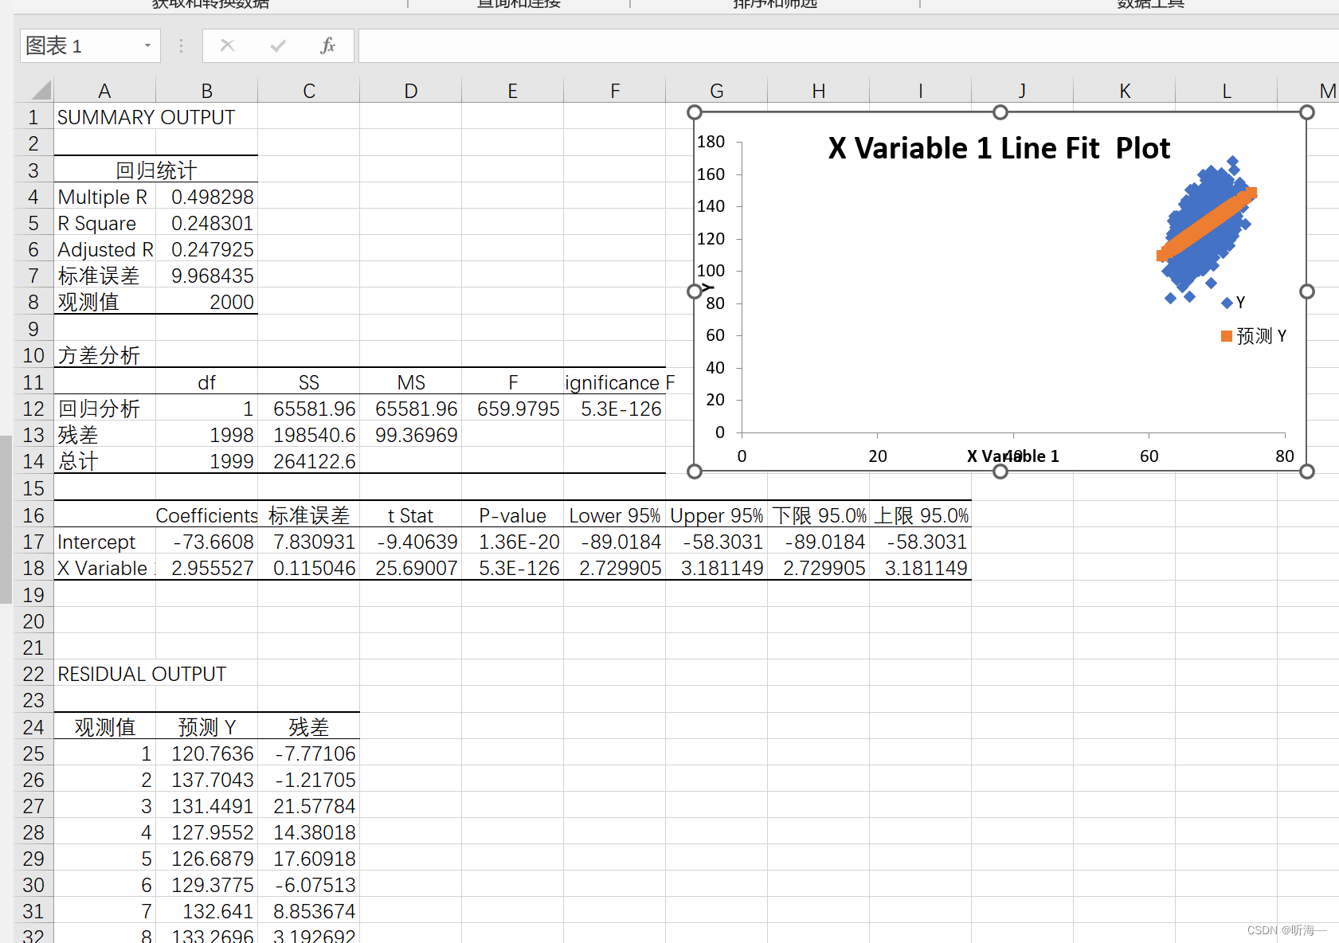This screenshot has width=1339, height=943.
Task: Select the 方差分析 label cell
Action: click(104, 355)
